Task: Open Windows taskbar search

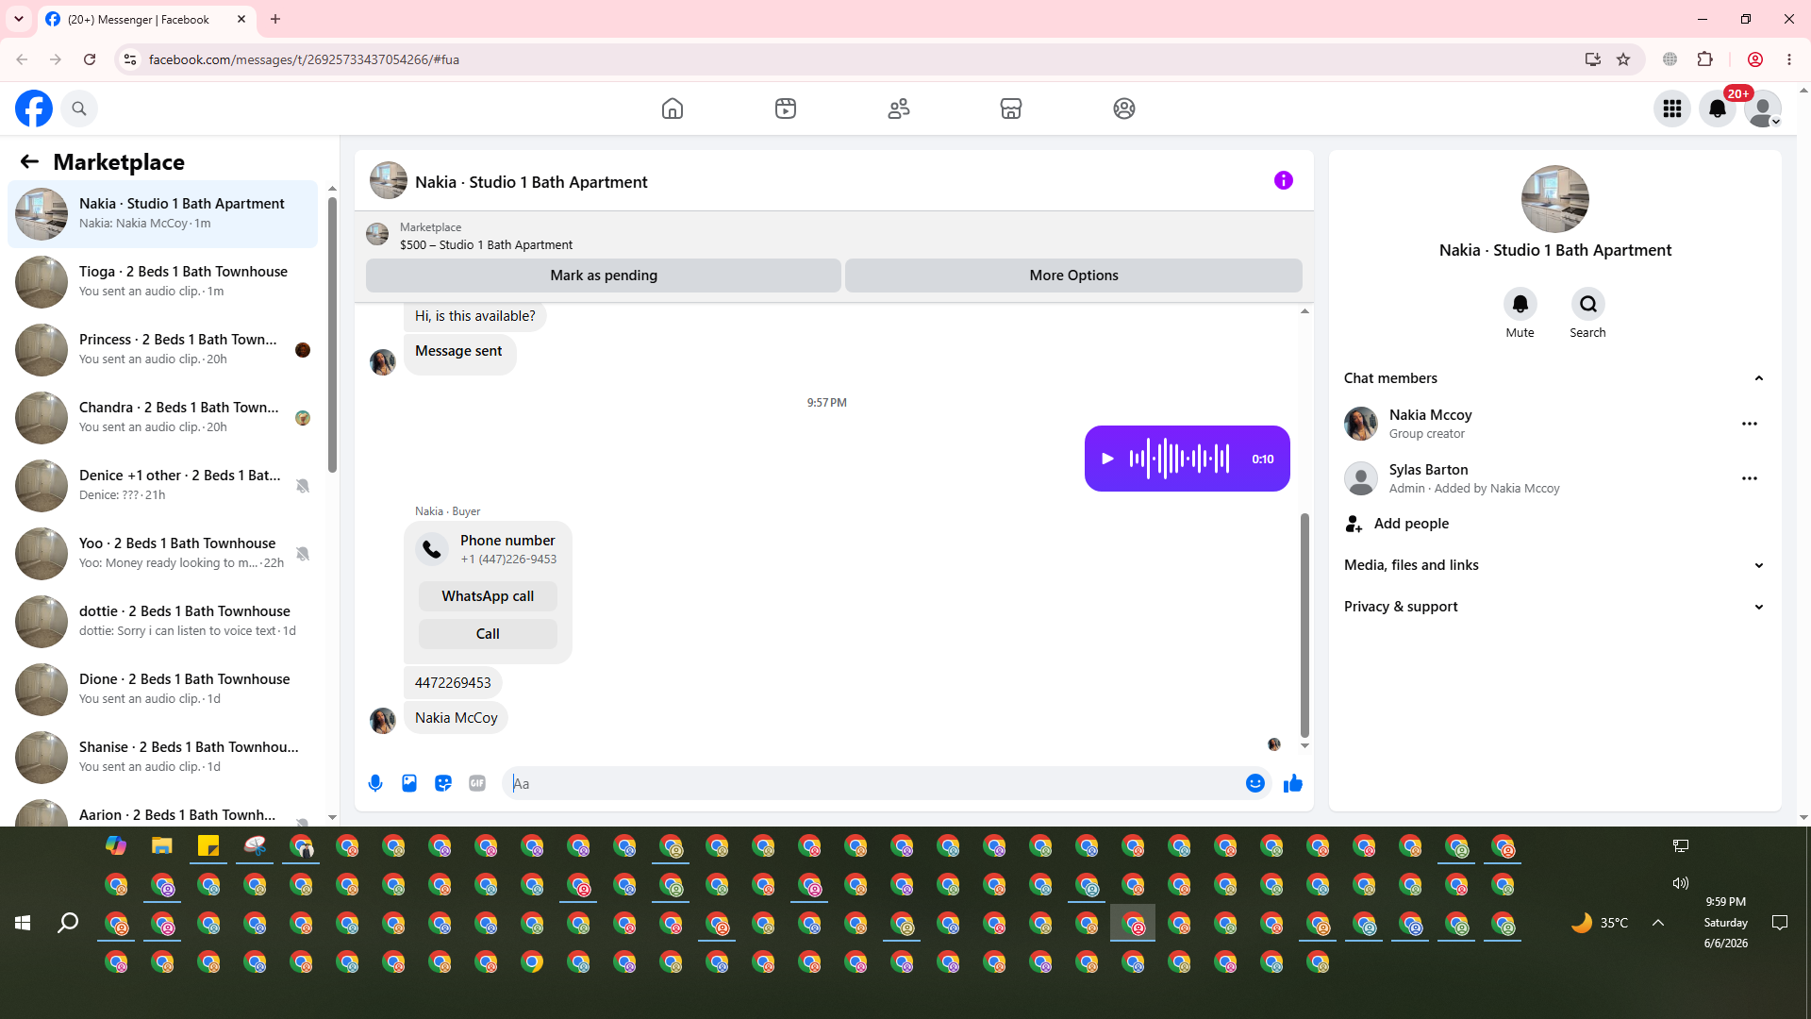Action: pyautogui.click(x=68, y=923)
